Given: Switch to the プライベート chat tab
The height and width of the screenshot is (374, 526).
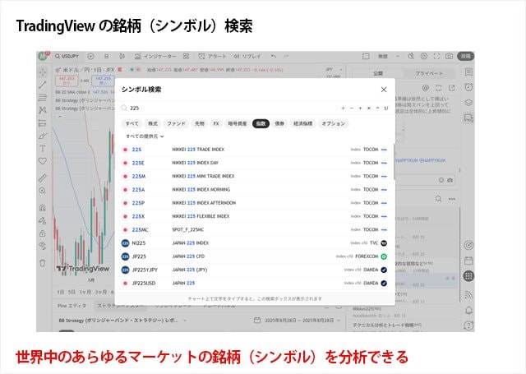Looking at the screenshot, I should 429,73.
